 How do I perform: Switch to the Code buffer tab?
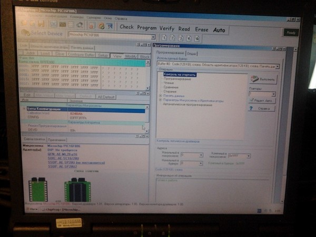(x=24, y=46)
